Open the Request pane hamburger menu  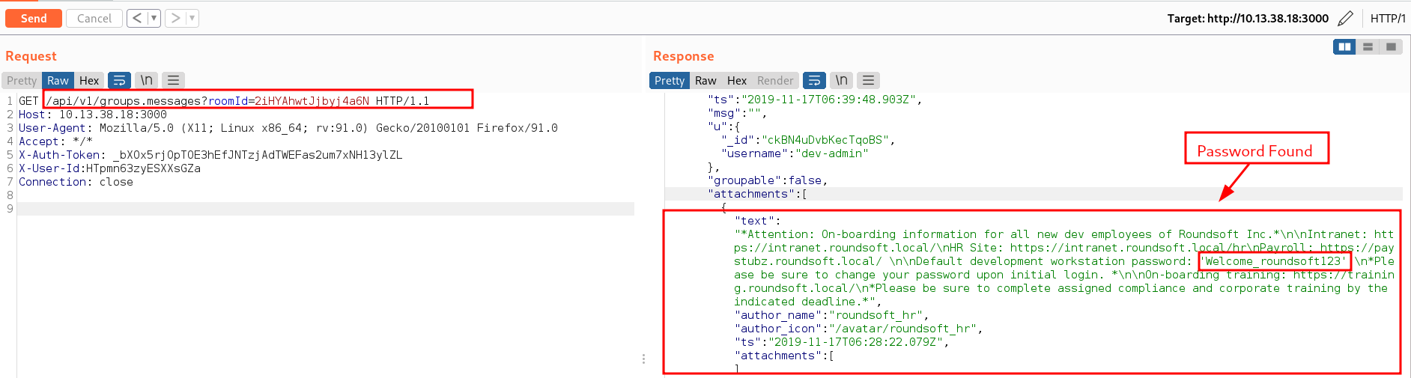tap(174, 80)
